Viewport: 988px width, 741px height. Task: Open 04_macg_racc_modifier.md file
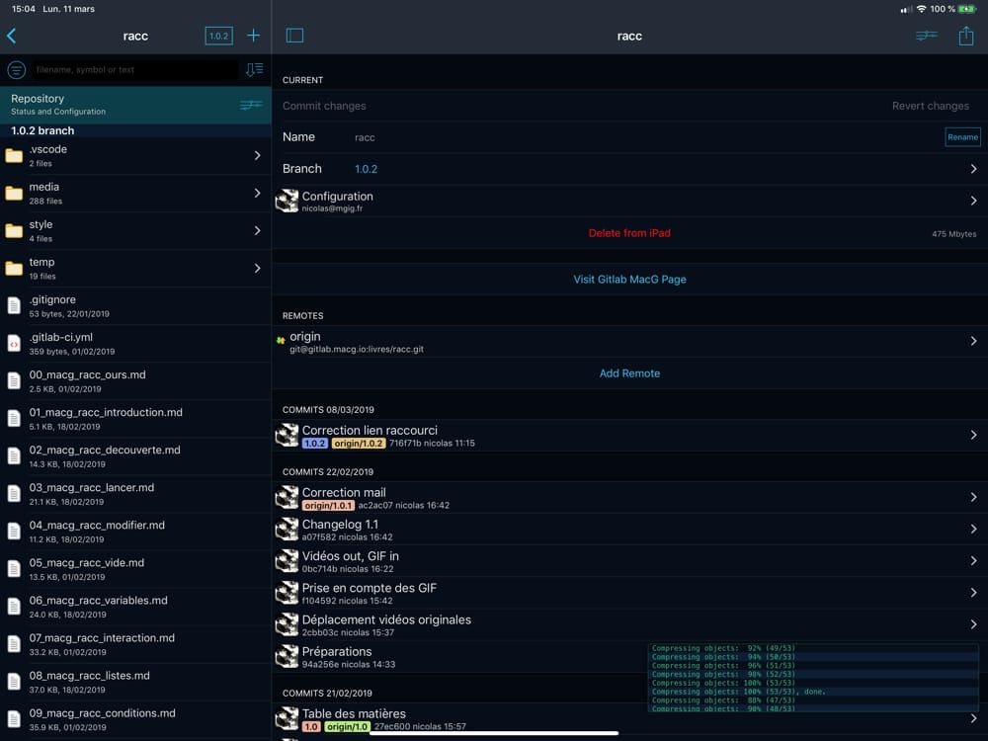click(x=135, y=532)
